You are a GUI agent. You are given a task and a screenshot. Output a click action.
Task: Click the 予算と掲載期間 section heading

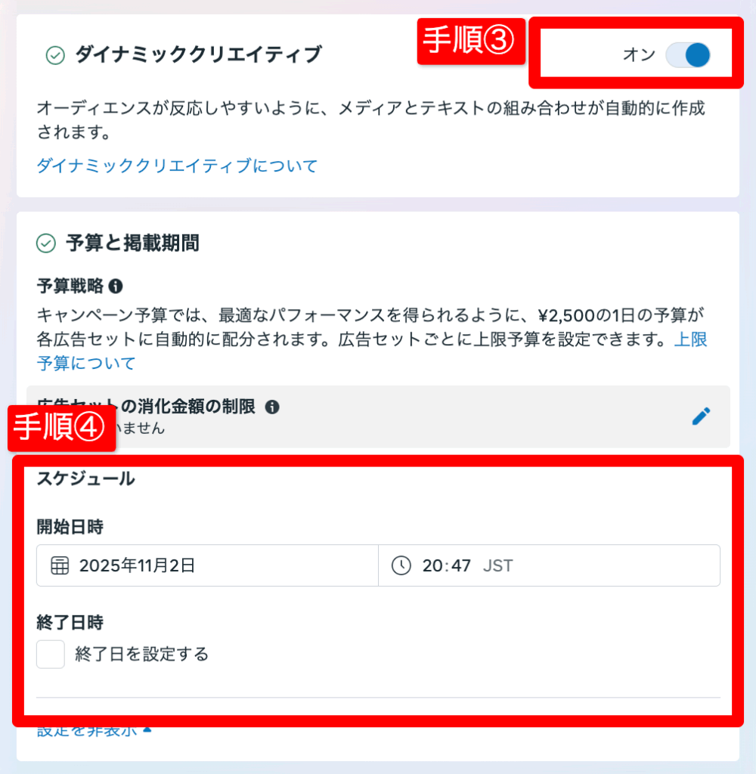pyautogui.click(x=132, y=243)
